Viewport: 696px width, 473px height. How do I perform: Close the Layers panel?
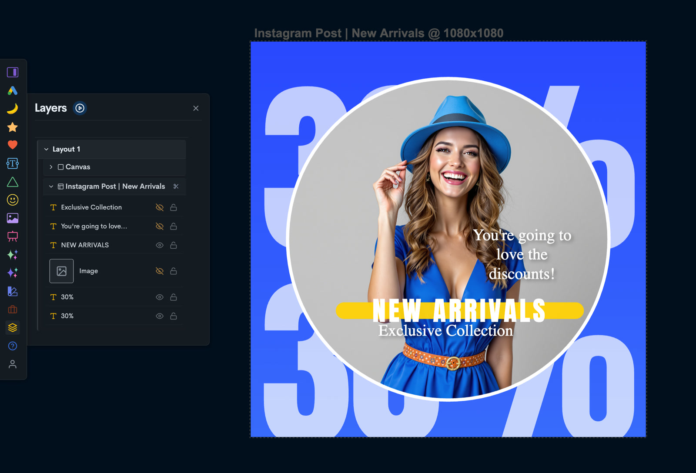[x=196, y=108]
